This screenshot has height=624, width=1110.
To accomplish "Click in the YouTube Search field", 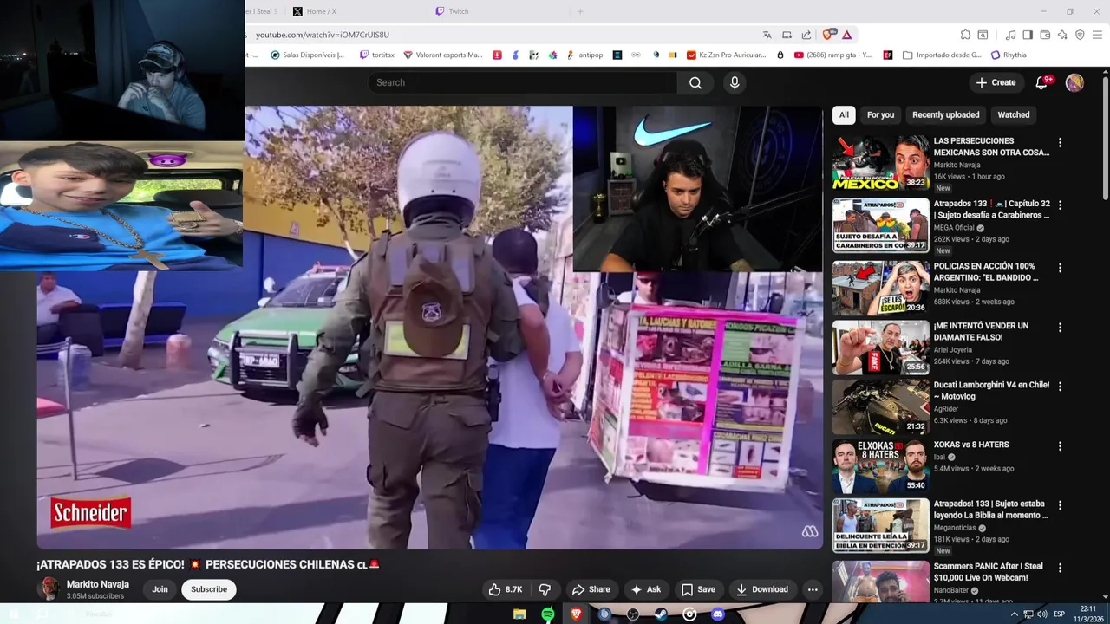I will click(522, 82).
